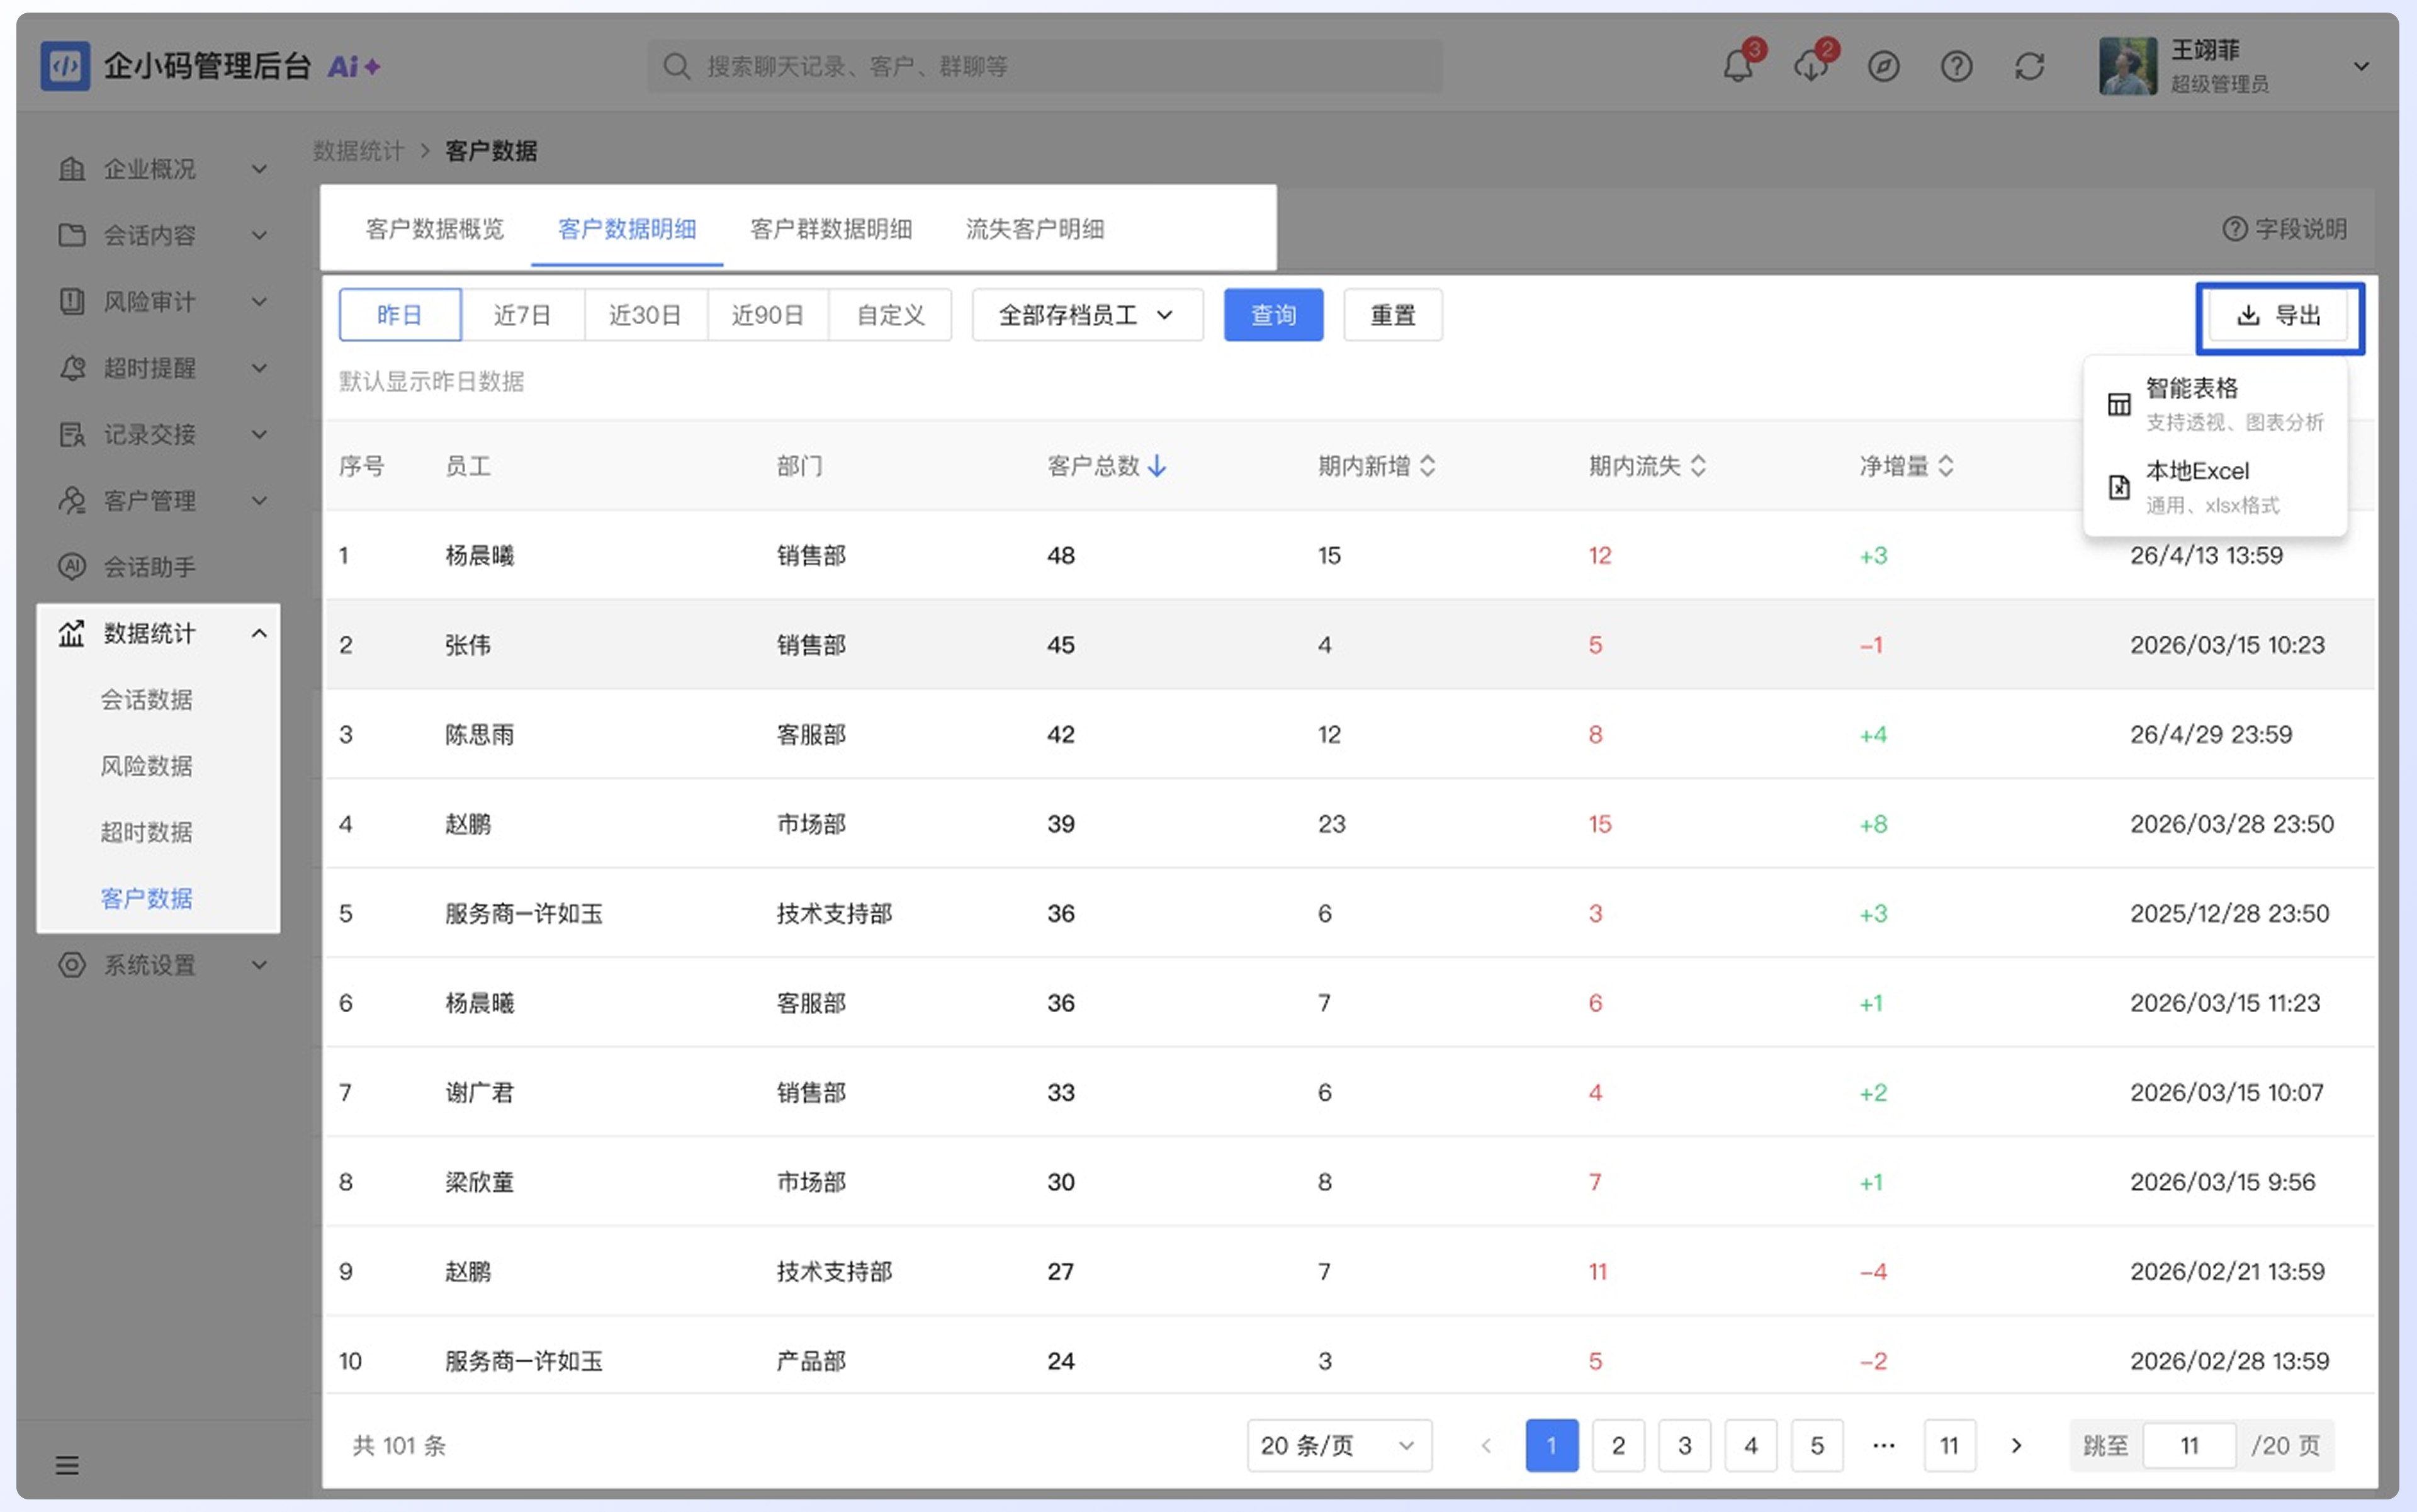This screenshot has height=1512, width=2417.
Task: Click the 查询 button
Action: click(x=1273, y=315)
